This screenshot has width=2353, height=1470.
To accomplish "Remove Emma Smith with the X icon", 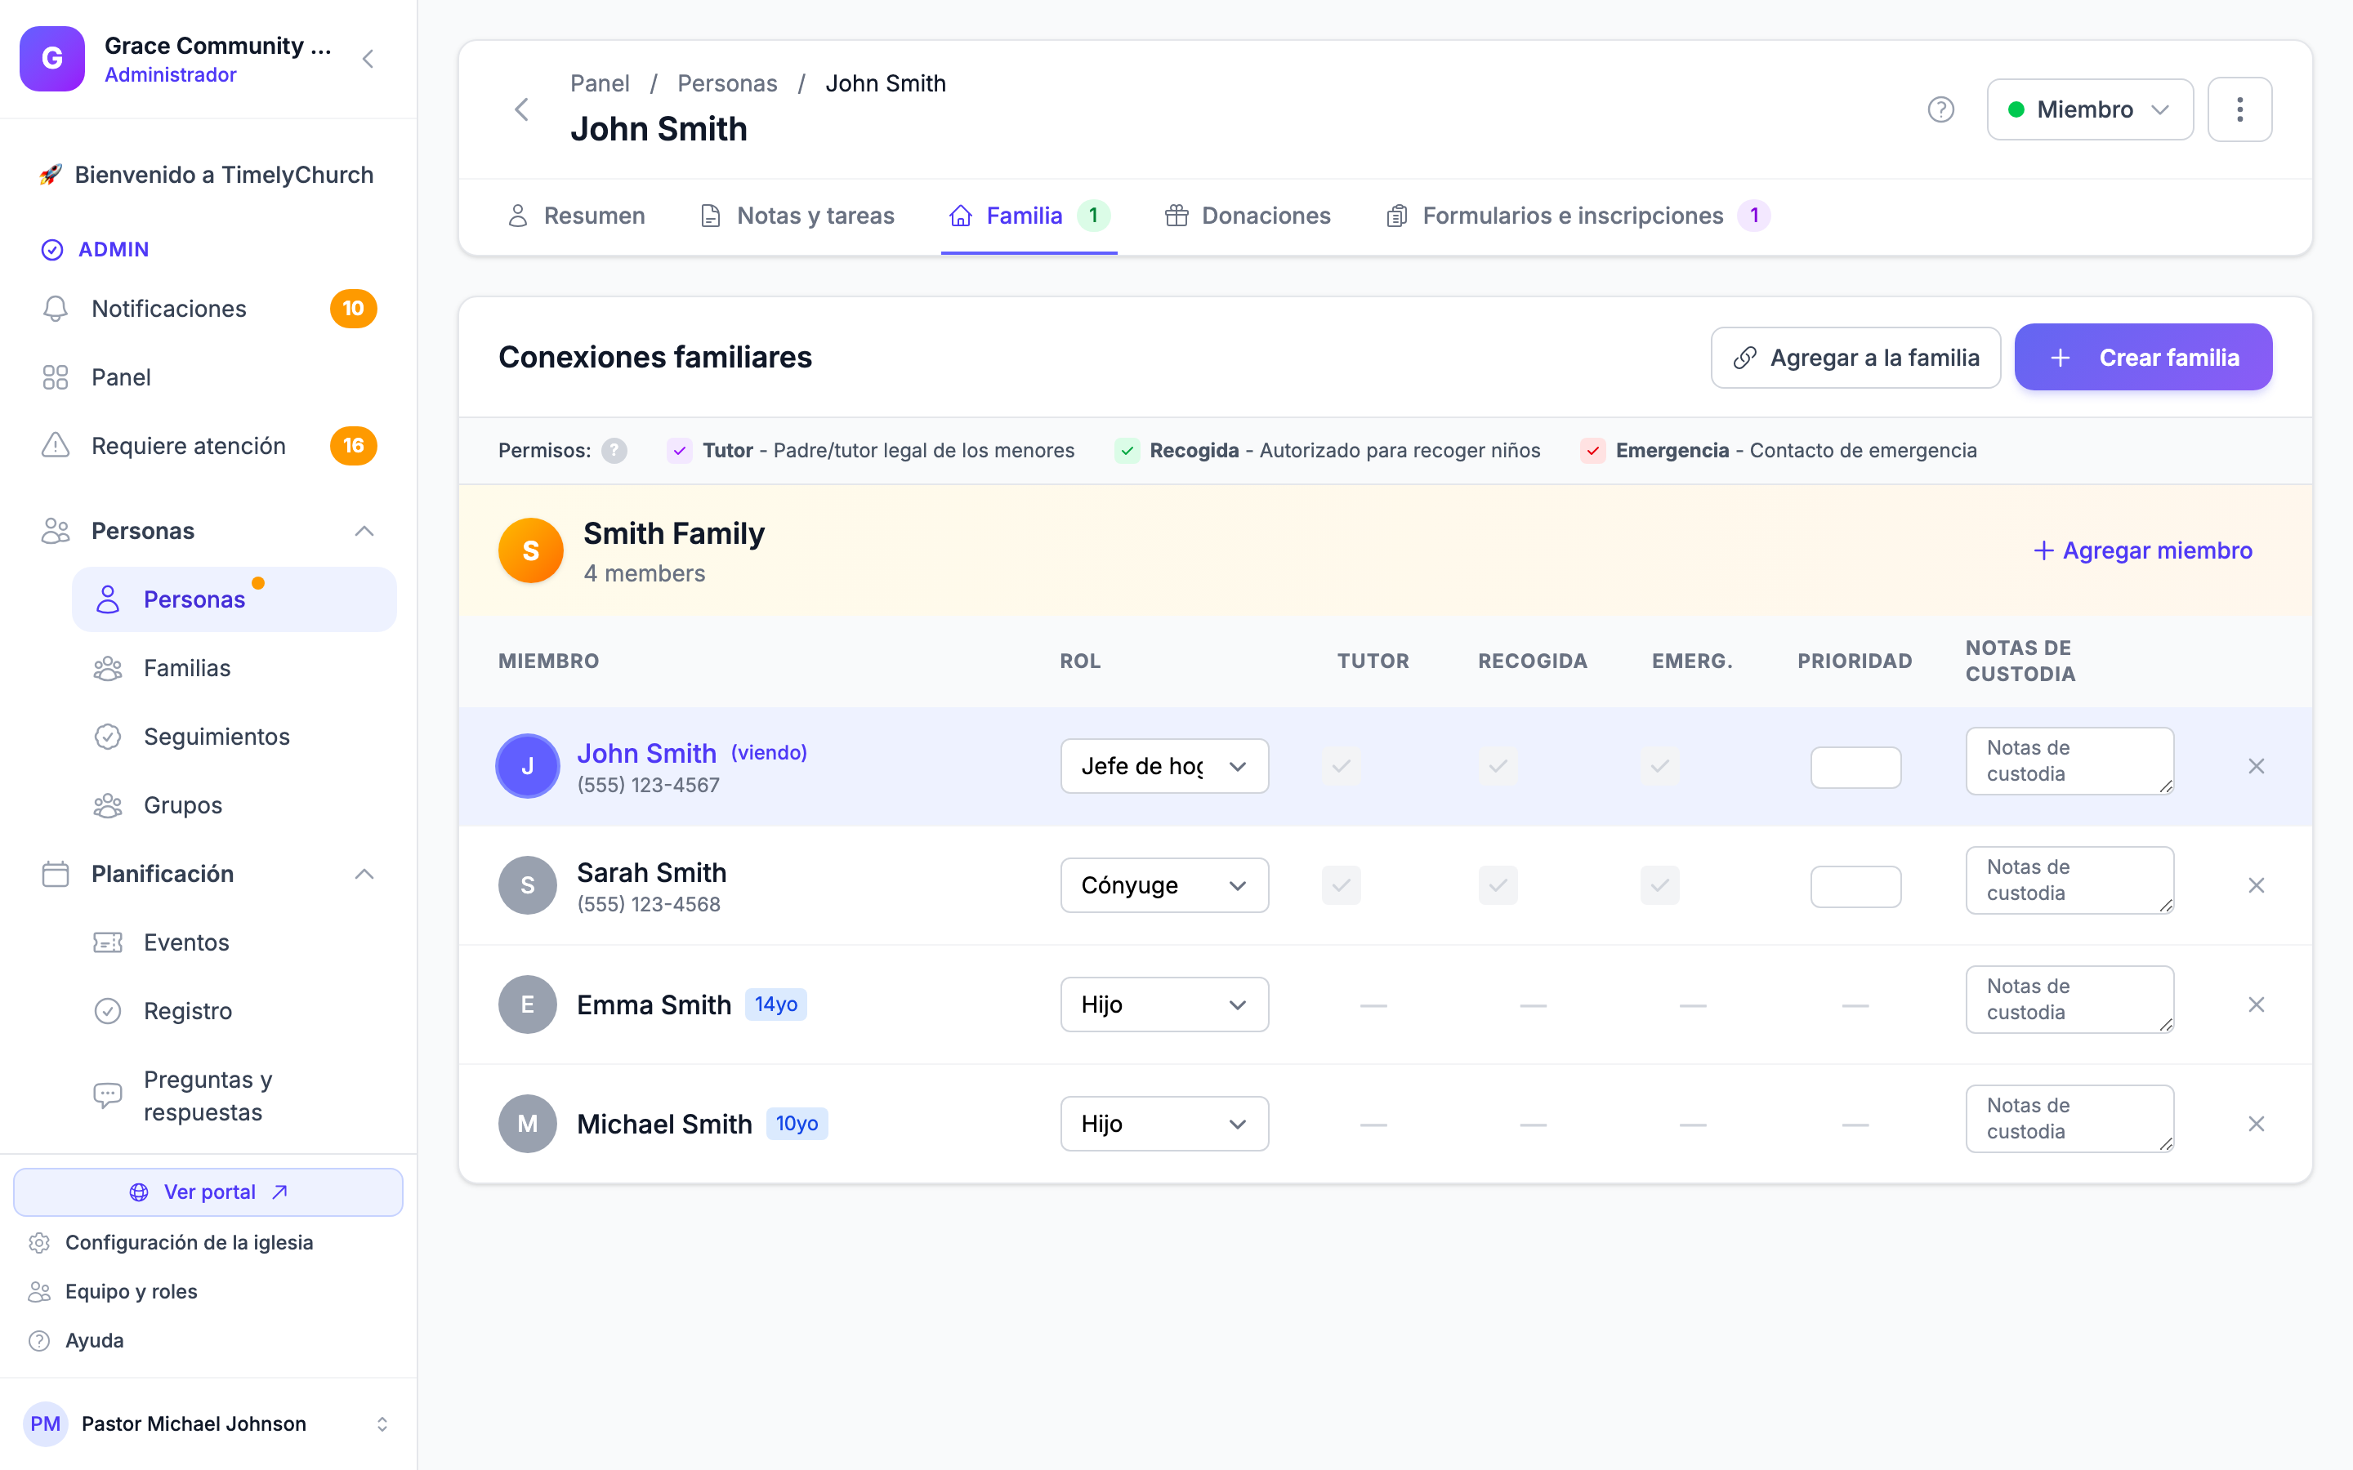I will click(2256, 1004).
